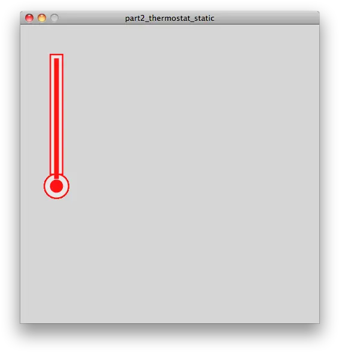The height and width of the screenshot is (352, 339).
Task: Click the light gap left of mercury column
Action: tap(53, 115)
